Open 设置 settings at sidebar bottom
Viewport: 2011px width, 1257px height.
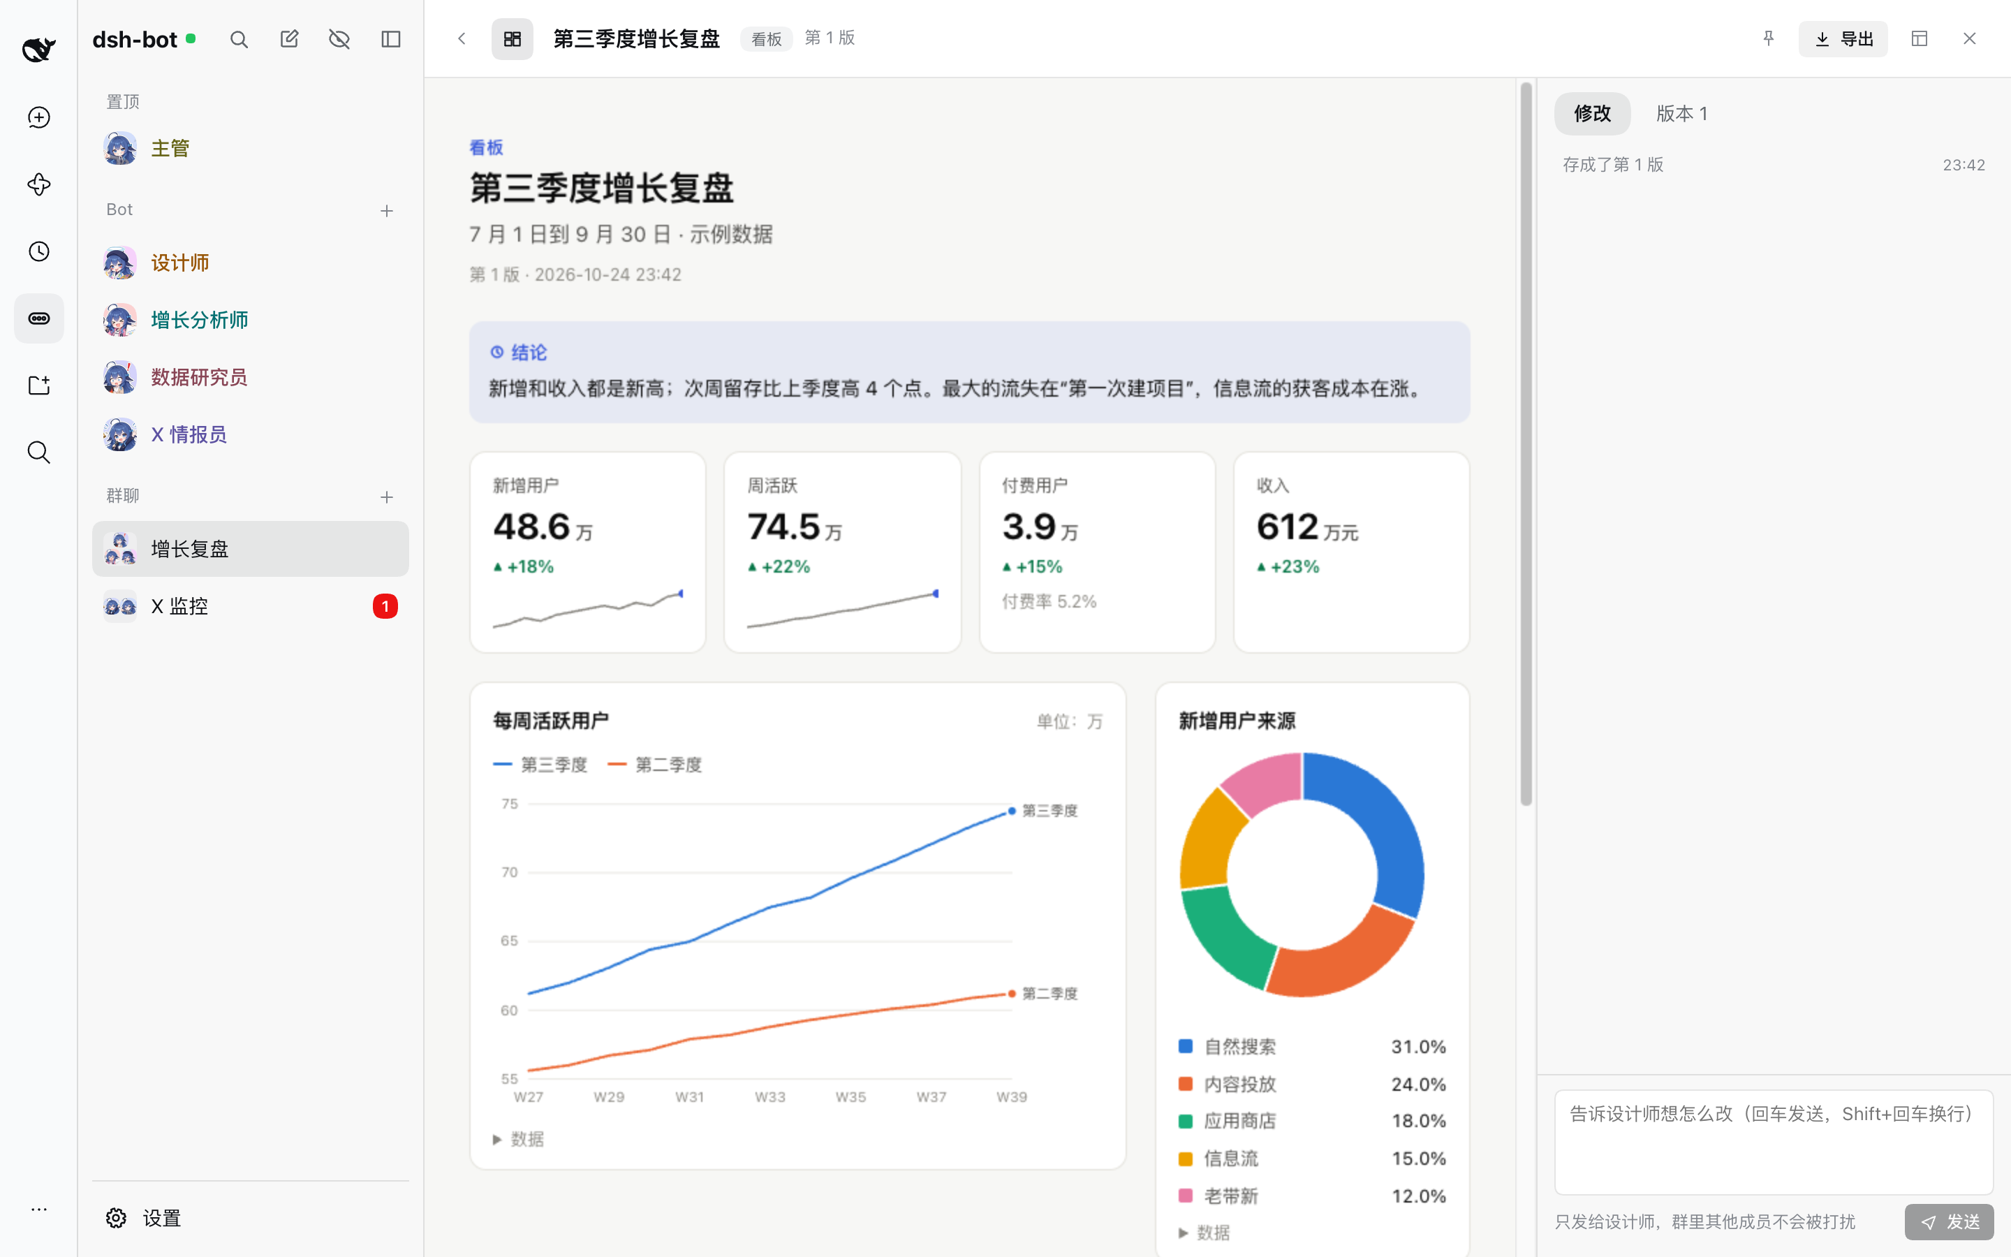click(250, 1218)
